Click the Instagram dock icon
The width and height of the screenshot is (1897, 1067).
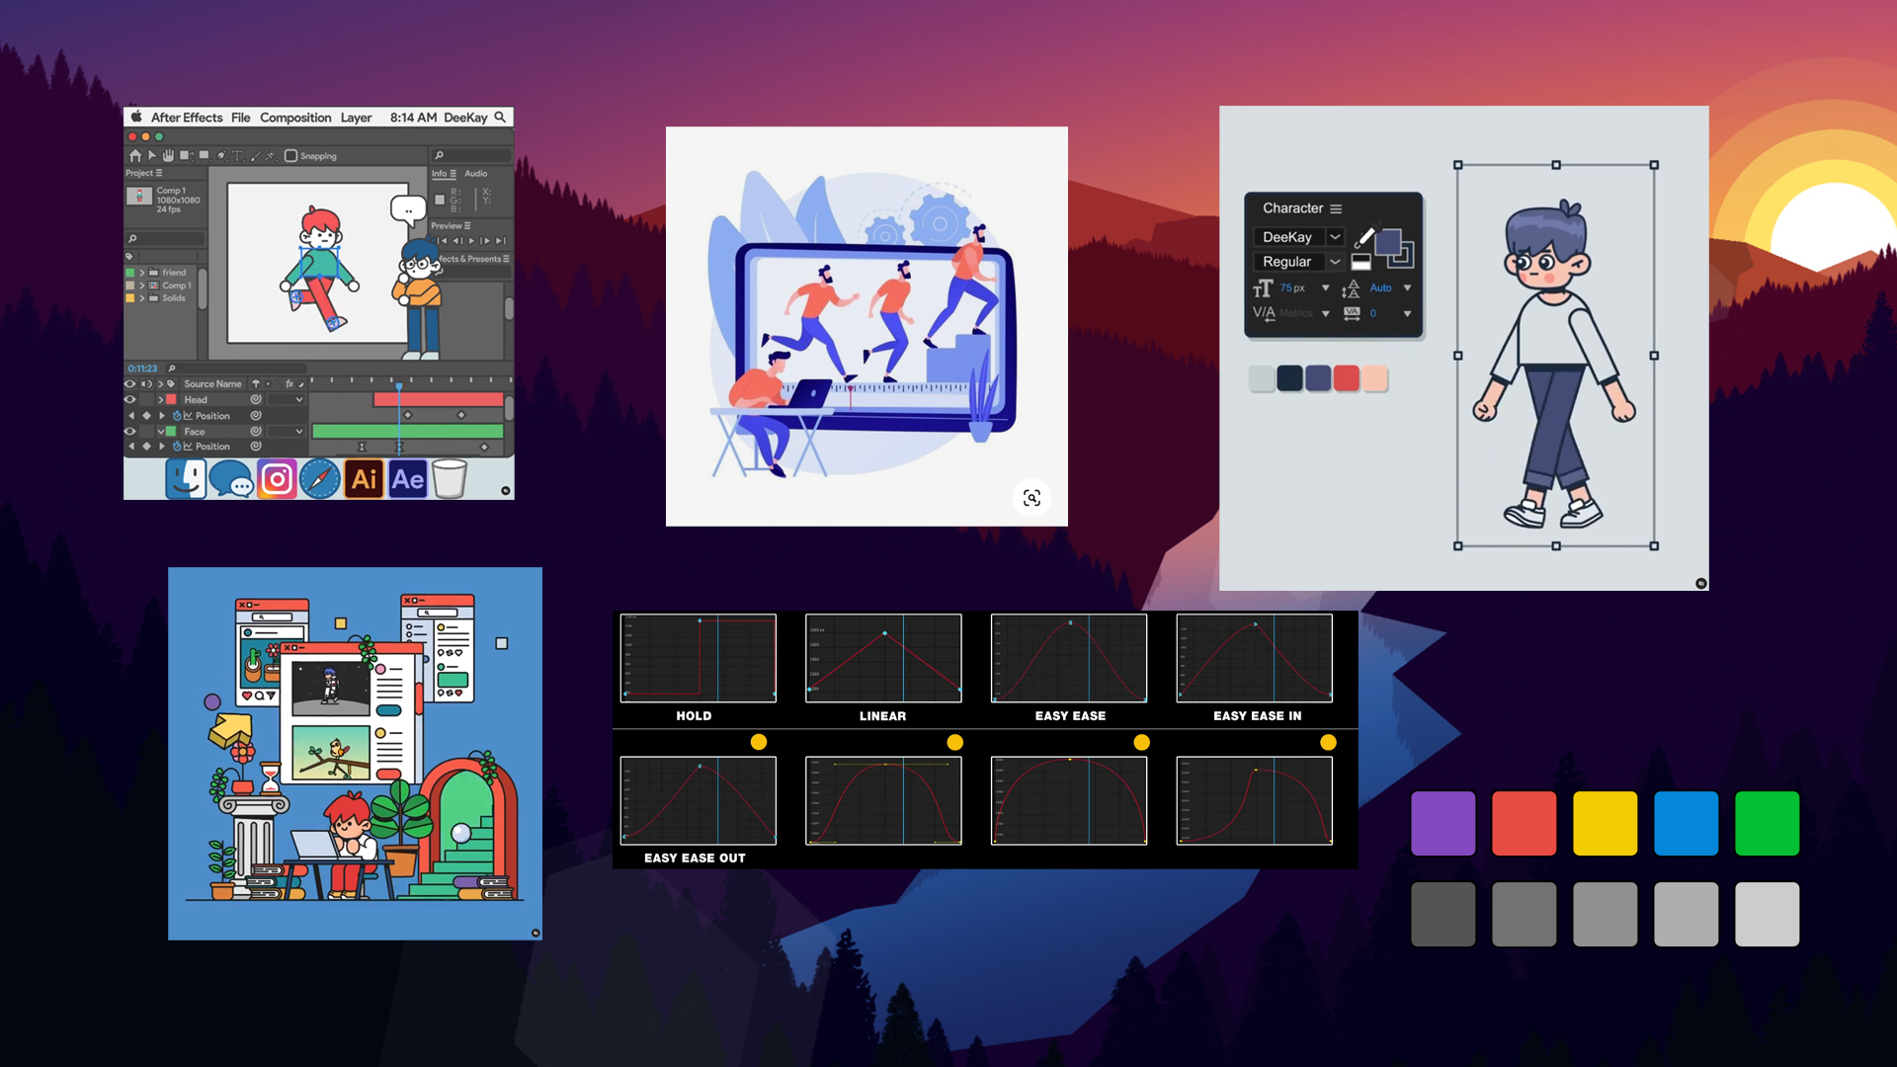277,480
